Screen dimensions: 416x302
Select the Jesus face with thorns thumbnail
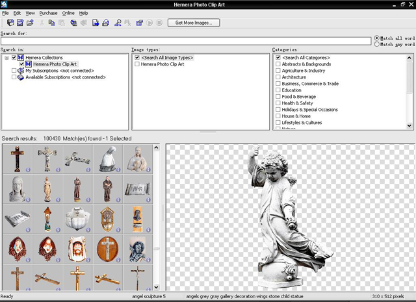77,249
